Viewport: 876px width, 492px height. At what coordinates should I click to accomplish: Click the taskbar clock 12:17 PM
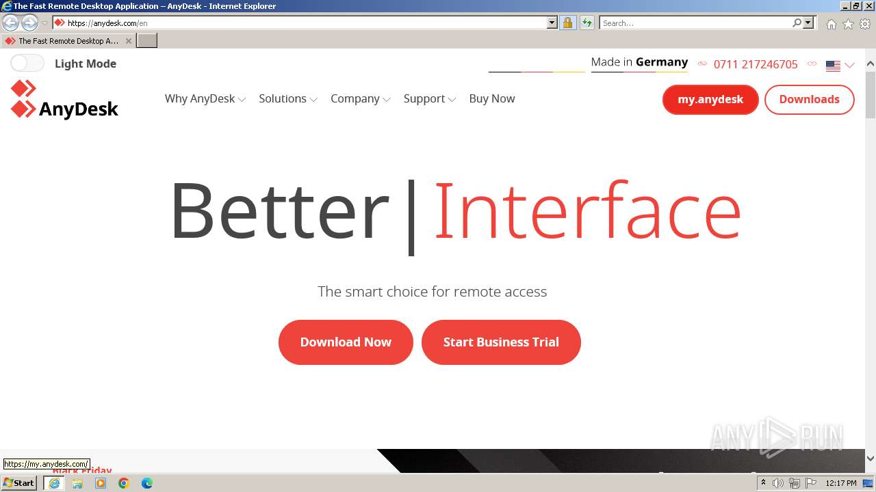click(x=841, y=483)
